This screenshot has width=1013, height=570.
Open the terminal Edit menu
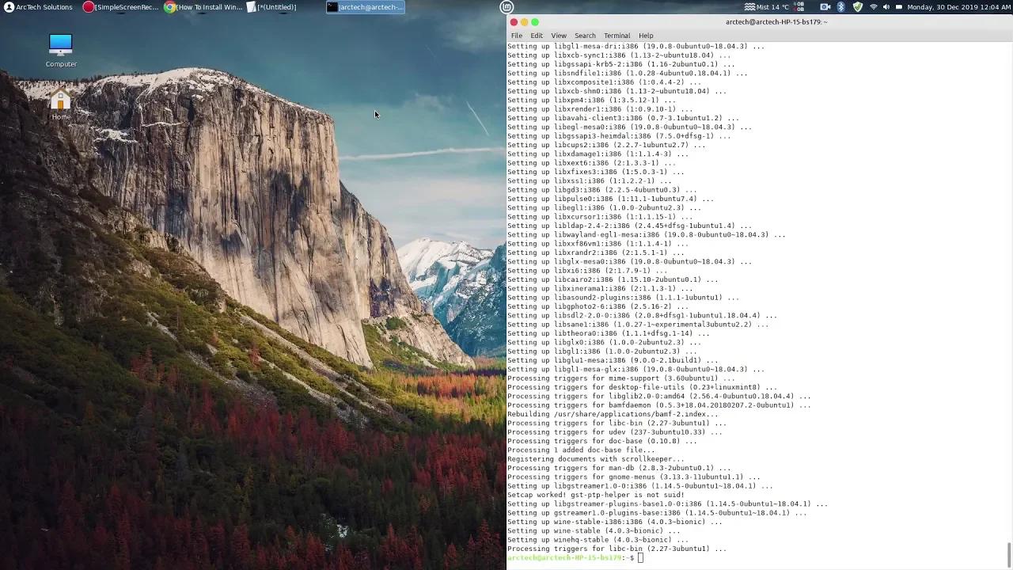click(x=537, y=36)
